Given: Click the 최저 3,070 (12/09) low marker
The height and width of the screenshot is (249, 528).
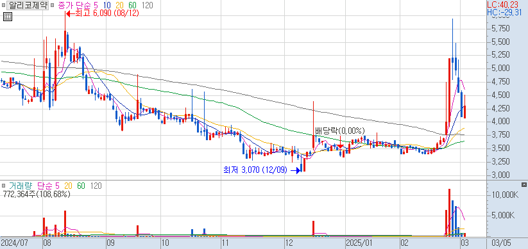Looking at the screenshot, I should 262,170.
